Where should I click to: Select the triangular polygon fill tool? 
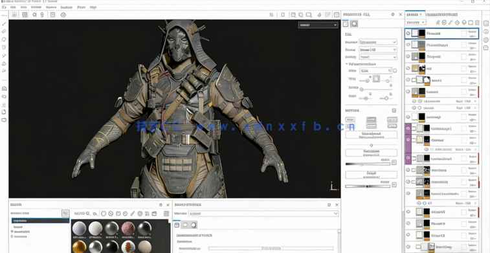[4, 63]
